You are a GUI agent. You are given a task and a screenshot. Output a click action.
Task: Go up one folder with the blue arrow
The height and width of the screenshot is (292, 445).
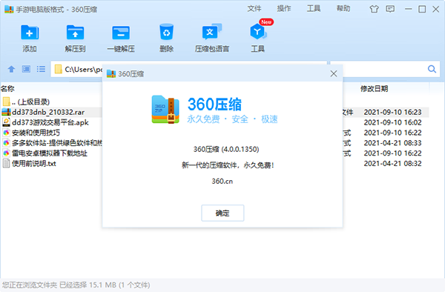coord(11,69)
